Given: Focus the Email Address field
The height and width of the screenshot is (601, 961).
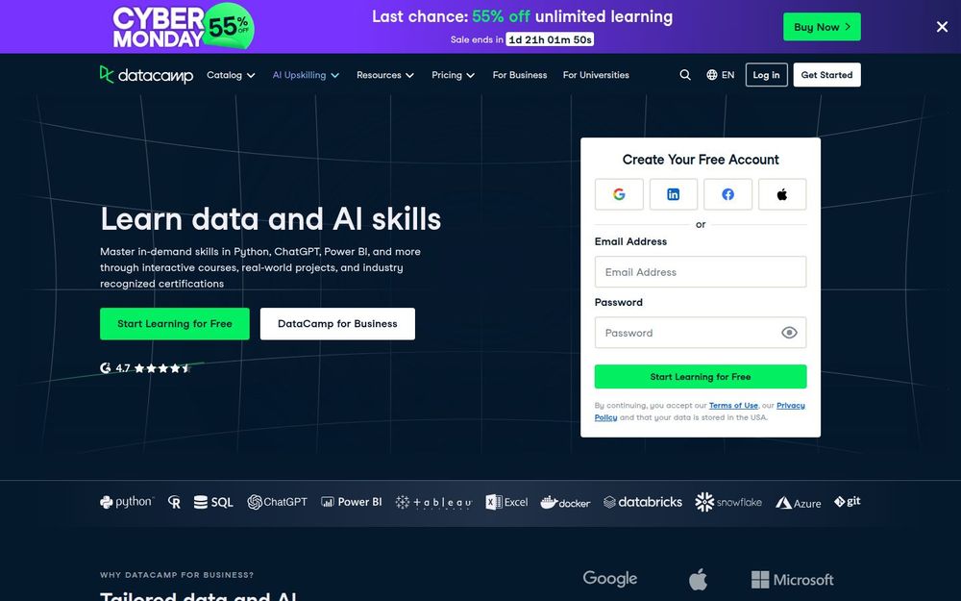Looking at the screenshot, I should pos(701,272).
